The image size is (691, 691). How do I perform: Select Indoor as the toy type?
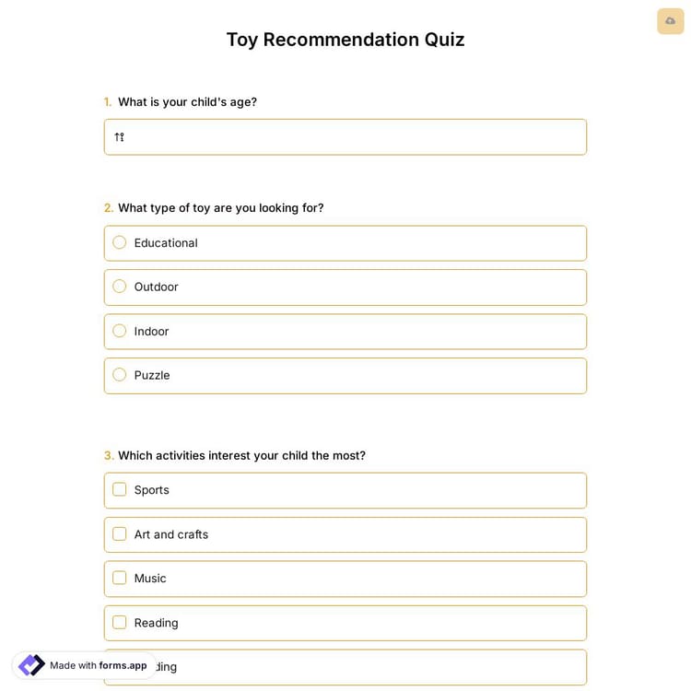click(120, 332)
